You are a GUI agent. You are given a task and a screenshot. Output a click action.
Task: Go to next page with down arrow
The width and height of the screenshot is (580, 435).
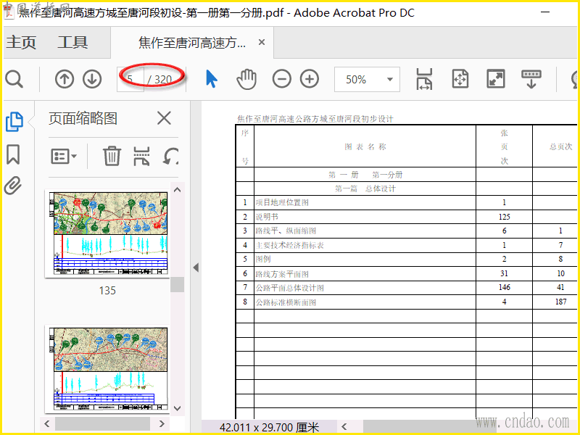click(92, 79)
